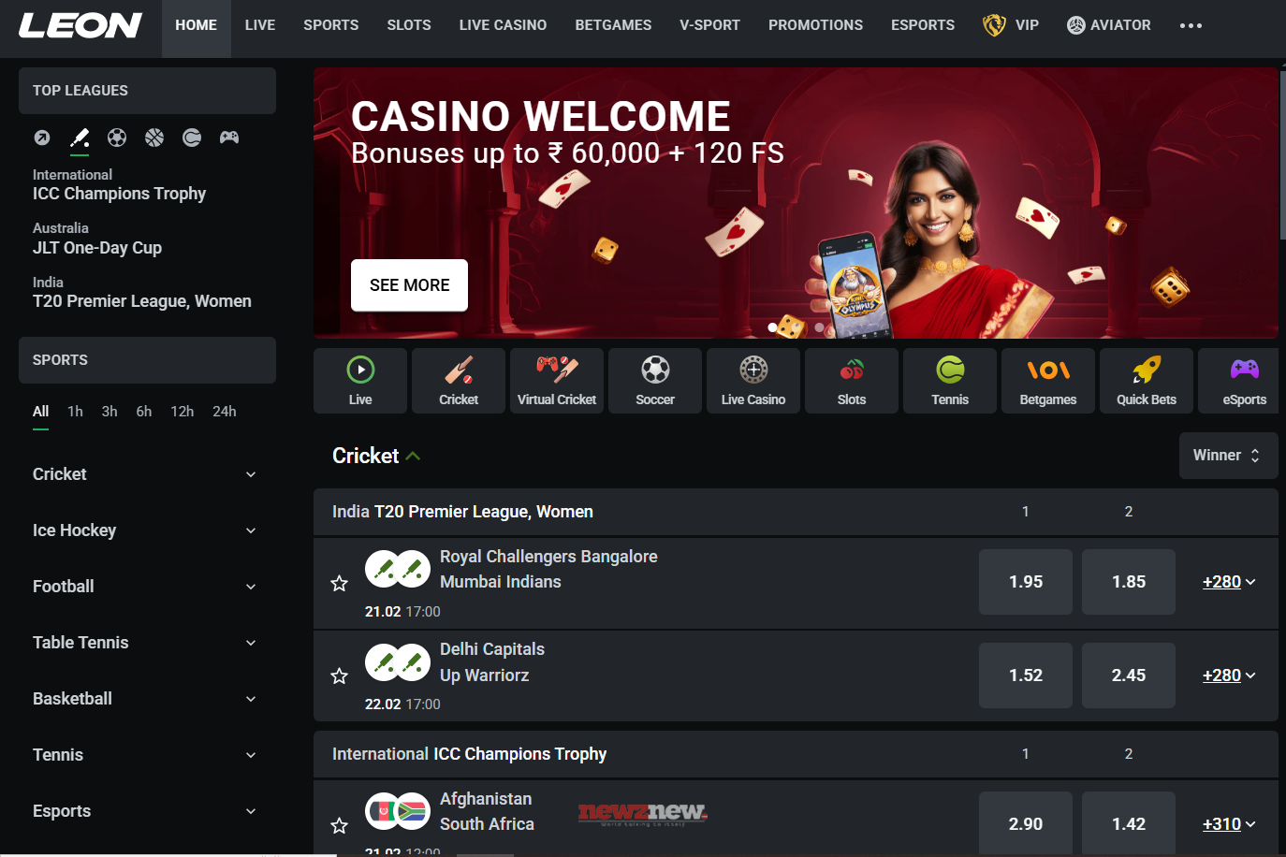This screenshot has height=857, width=1286.
Task: Expand the Ice Hockey sidebar section
Action: (x=145, y=530)
